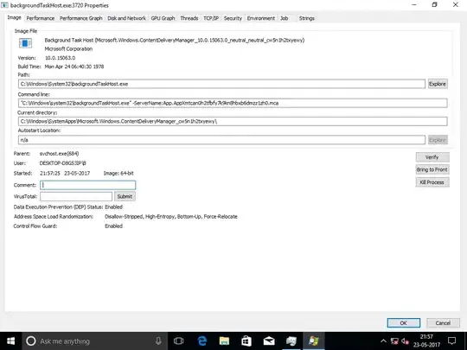This screenshot has height=350, width=467.
Task: Open the Performance tab
Action: click(x=41, y=18)
